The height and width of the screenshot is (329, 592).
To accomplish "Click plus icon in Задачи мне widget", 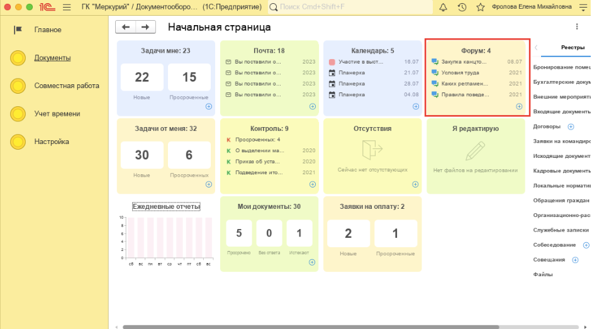I will (x=208, y=106).
